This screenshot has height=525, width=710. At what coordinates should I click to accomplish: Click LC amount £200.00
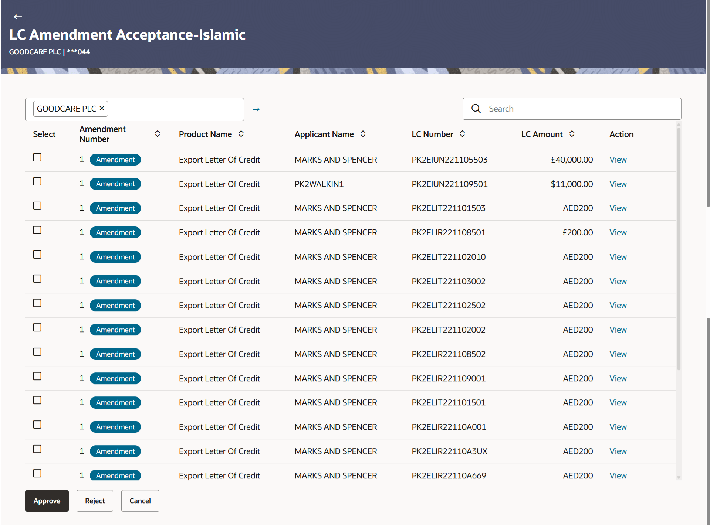[x=578, y=232]
